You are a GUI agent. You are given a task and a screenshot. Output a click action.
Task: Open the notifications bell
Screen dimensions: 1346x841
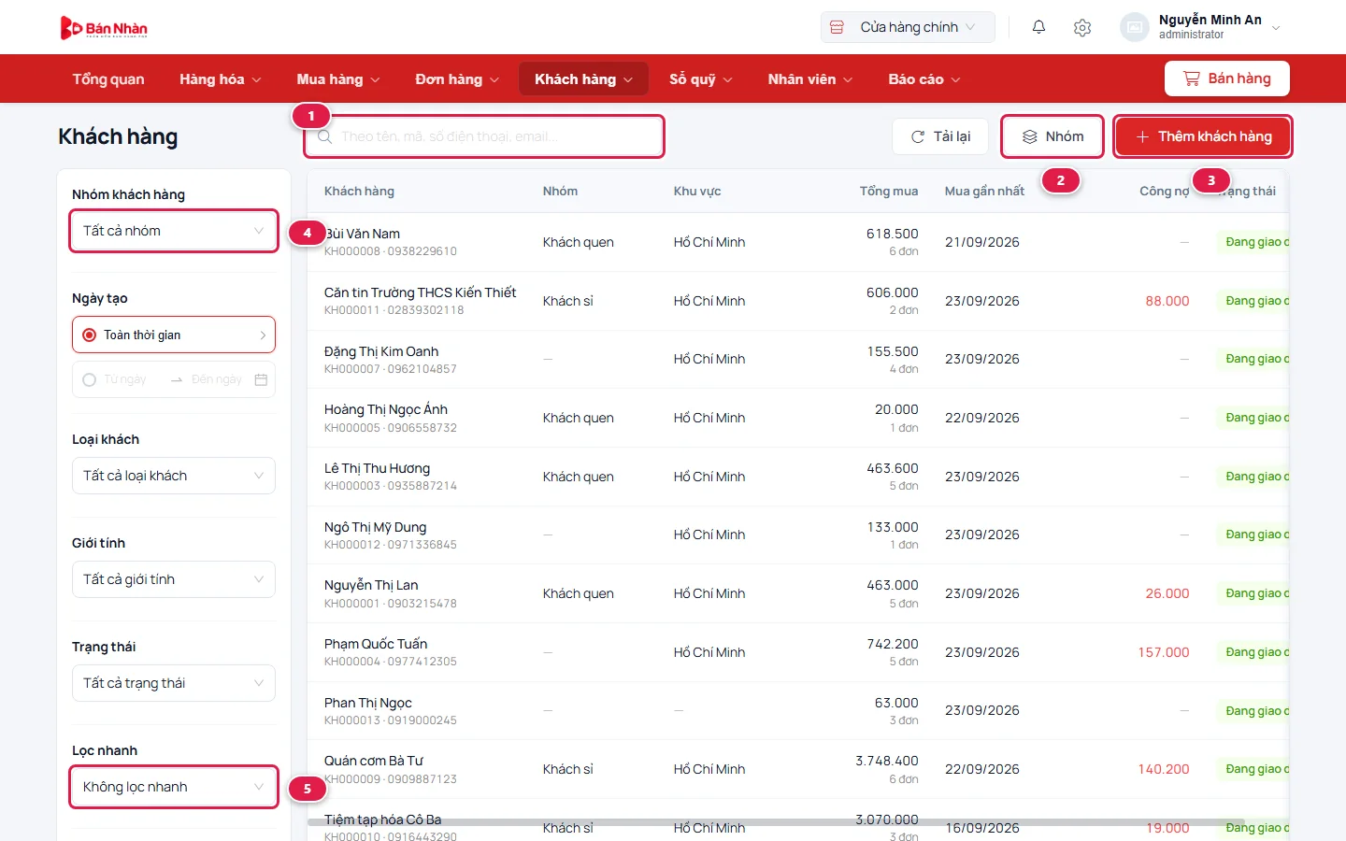[x=1038, y=27]
